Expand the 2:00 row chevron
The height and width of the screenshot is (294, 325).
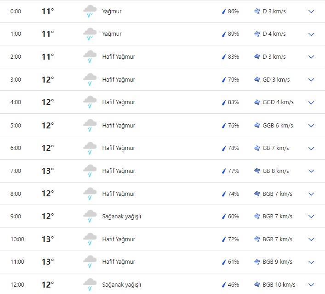(311, 57)
